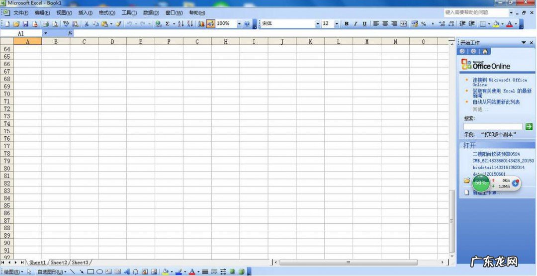This screenshot has width=537, height=276.
Task: Click the Print icon
Action: [45, 24]
